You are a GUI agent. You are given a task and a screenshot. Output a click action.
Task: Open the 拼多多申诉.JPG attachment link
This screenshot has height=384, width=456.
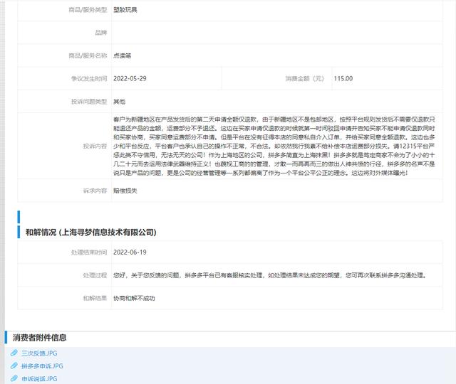coord(43,366)
